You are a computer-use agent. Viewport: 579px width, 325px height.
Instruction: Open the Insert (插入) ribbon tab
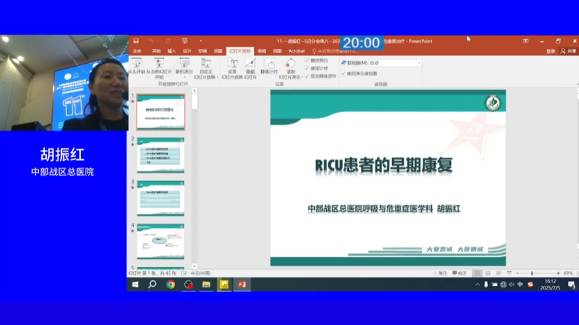point(171,51)
